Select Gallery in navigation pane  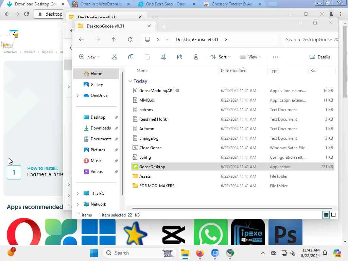coord(96,85)
